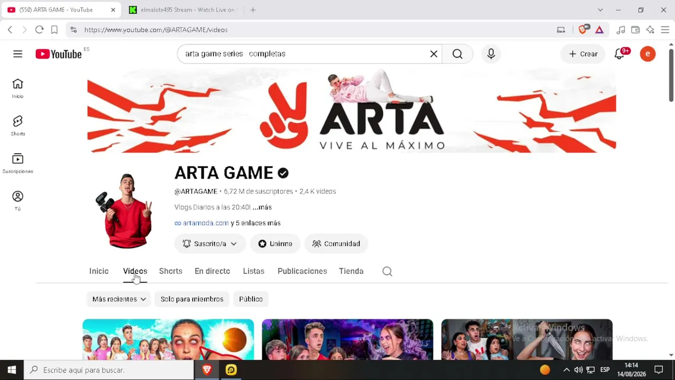Open the channel Shorts tab
Viewport: 675px width, 380px height.
point(170,271)
